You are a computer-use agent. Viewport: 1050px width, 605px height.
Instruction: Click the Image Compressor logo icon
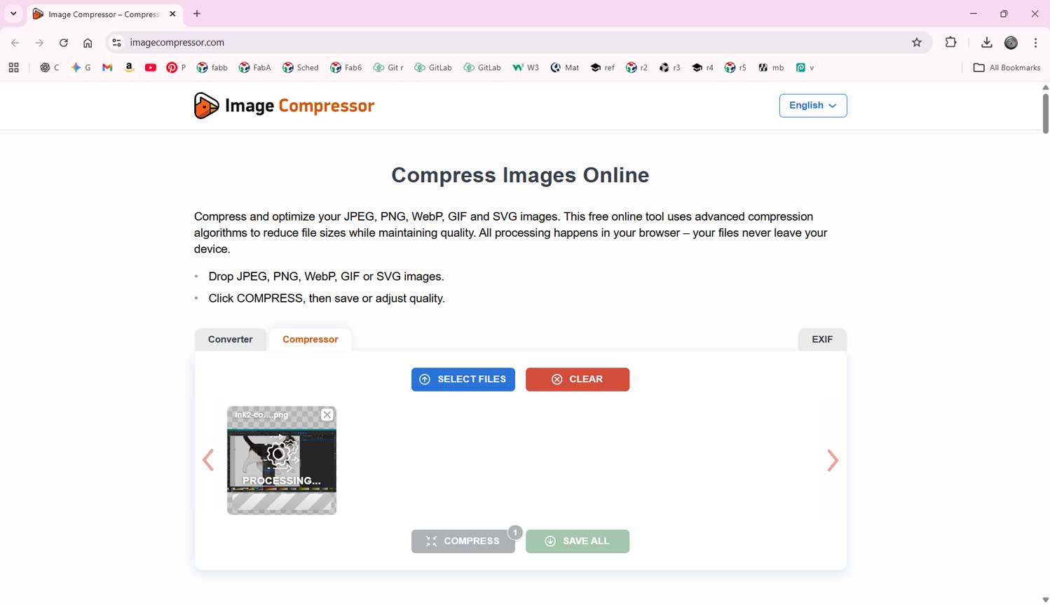(205, 105)
